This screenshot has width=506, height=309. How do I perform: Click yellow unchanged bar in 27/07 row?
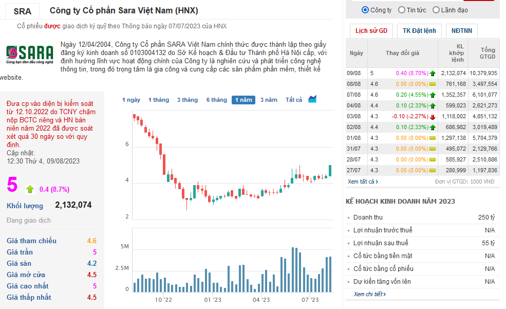coord(433,171)
